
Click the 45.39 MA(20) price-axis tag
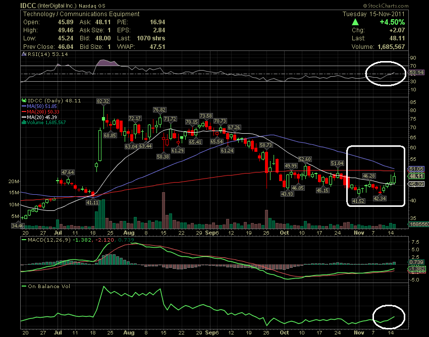416,184
